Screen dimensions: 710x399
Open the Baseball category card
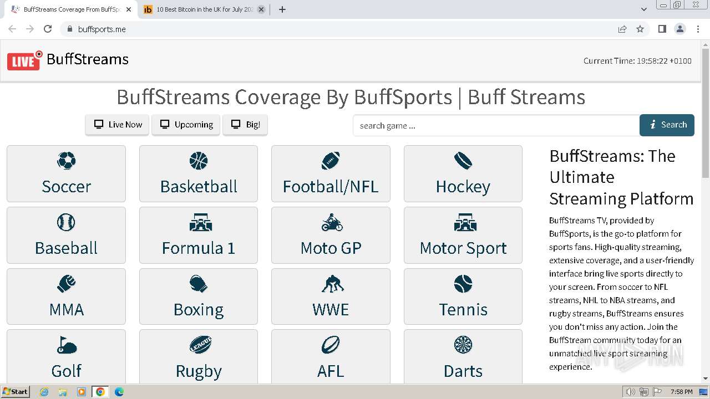[66, 236]
